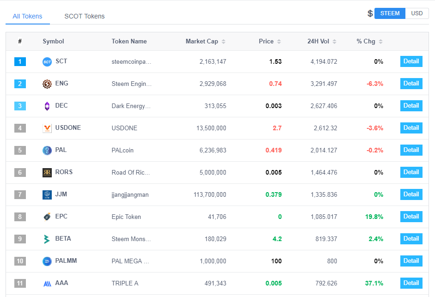
Task: Click the # rank column header
Action: coord(20,41)
